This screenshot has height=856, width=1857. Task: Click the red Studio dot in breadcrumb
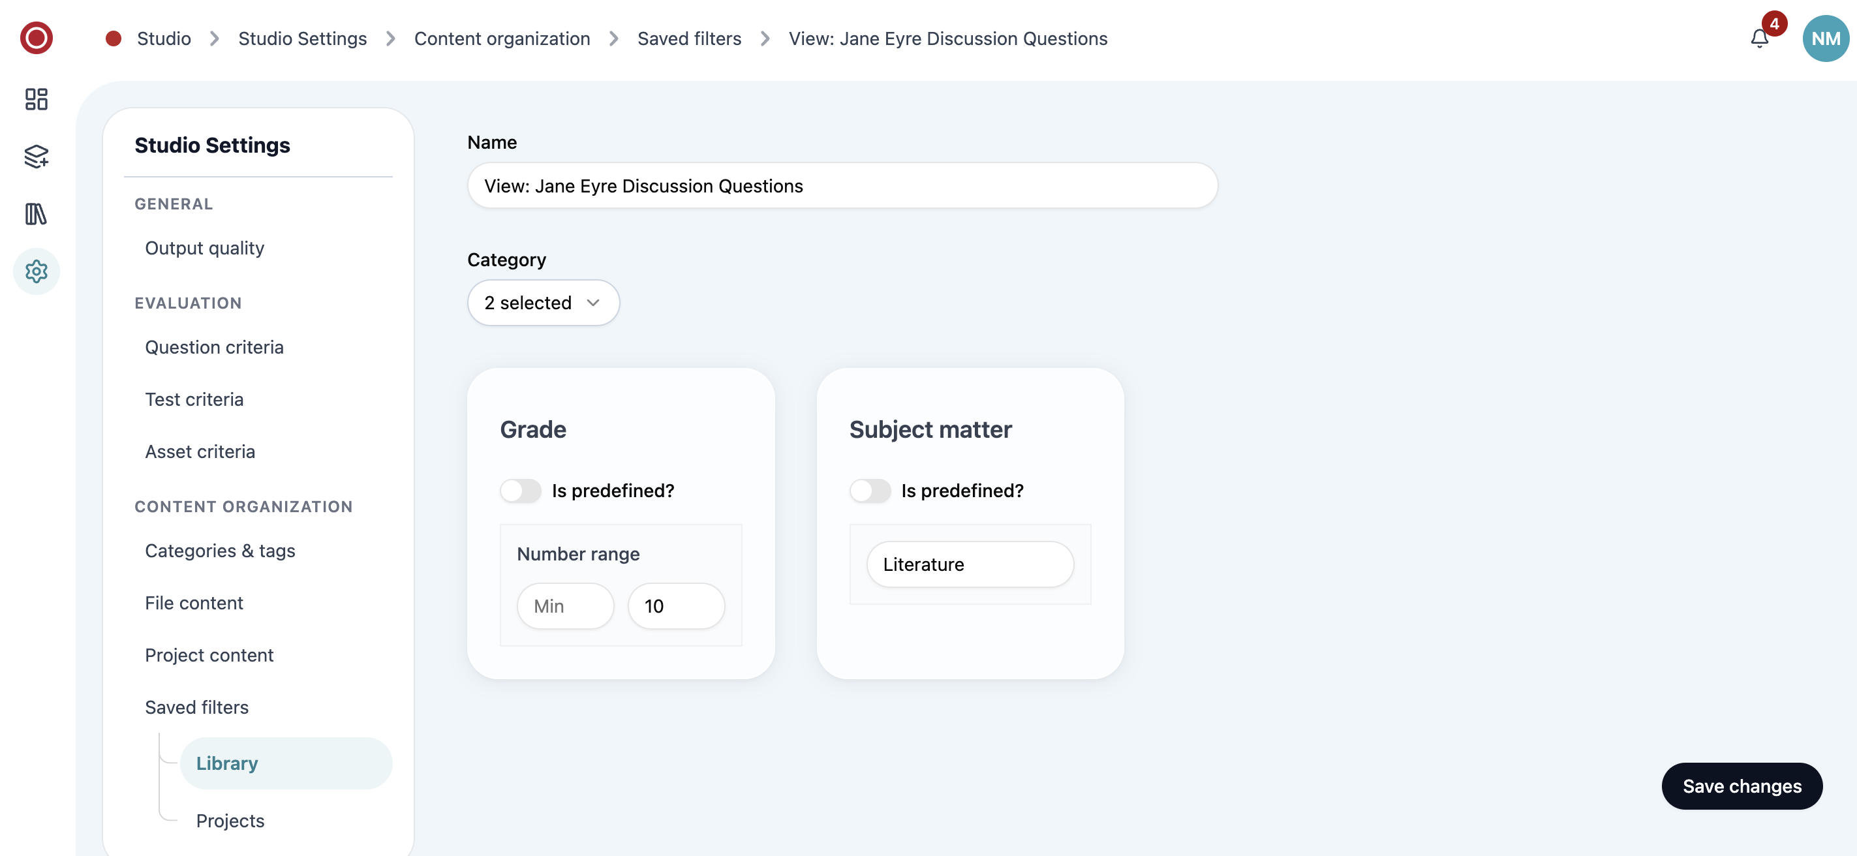113,38
